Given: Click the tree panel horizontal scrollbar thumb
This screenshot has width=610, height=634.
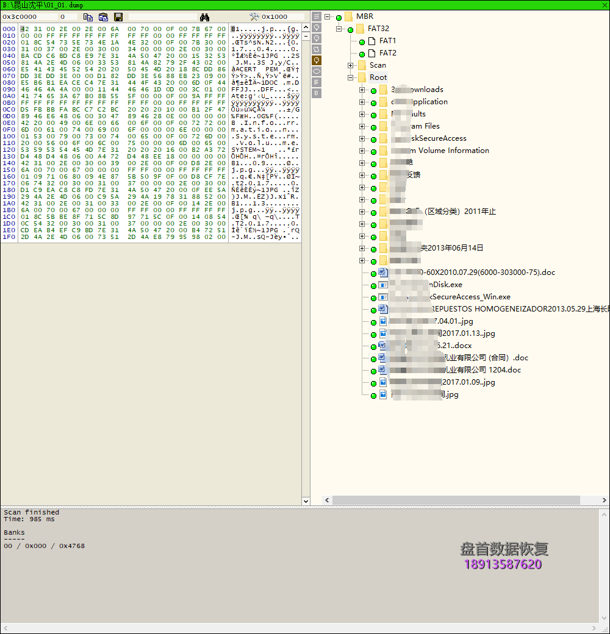Looking at the screenshot, I should (456, 500).
